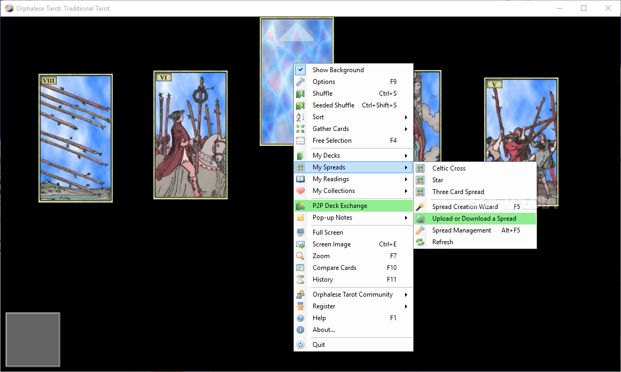
Task: Expand the Gather Cards submenu arrow
Action: 406,129
